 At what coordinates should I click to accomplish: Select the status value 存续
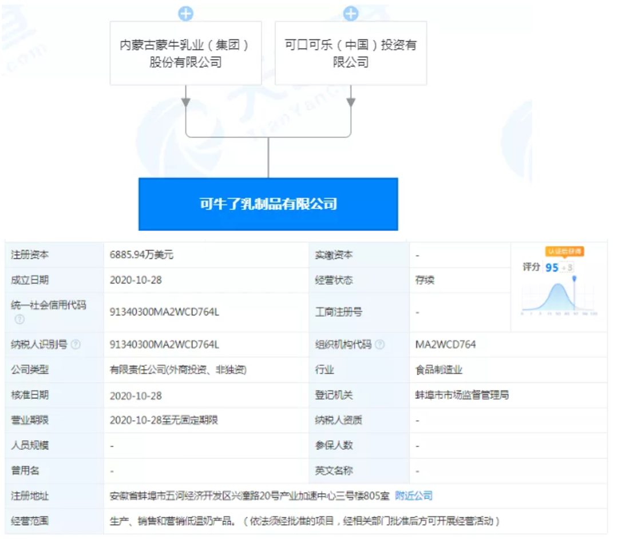[x=425, y=280]
